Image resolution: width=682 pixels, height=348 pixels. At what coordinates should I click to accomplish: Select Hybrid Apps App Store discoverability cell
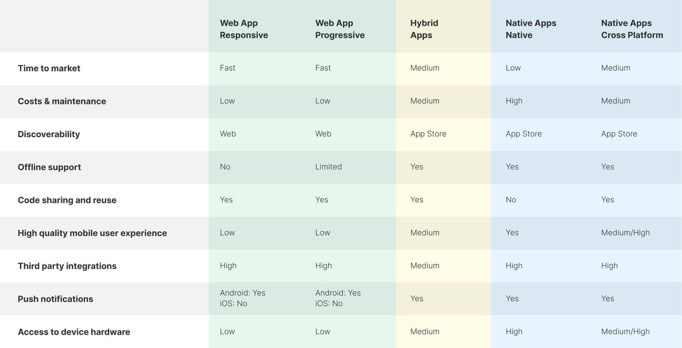coord(429,134)
